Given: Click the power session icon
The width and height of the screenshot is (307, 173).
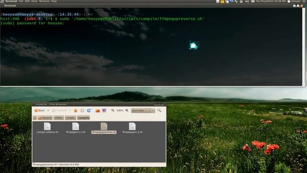Looking at the screenshot, I should coord(304,1).
